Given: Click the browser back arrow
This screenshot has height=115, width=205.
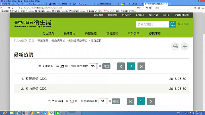Looking at the screenshot, I should [2, 8].
